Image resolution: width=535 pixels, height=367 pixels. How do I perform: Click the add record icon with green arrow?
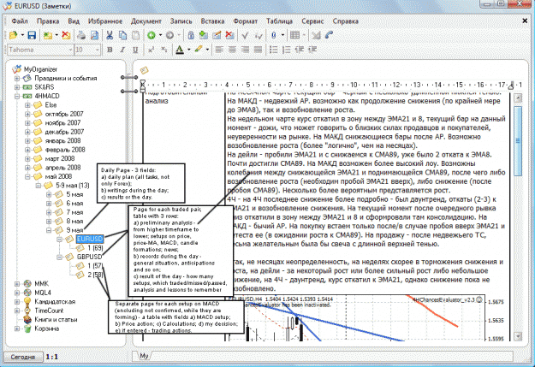(x=204, y=35)
